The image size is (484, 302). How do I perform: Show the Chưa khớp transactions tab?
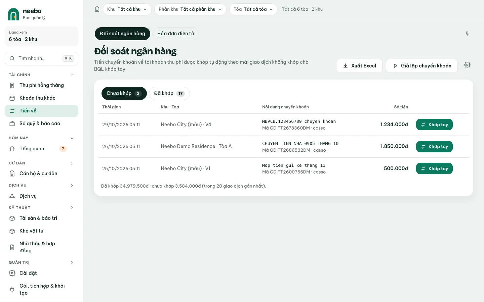pyautogui.click(x=124, y=93)
